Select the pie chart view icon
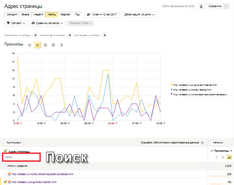This screenshot has height=185, width=234. (x=30, y=45)
